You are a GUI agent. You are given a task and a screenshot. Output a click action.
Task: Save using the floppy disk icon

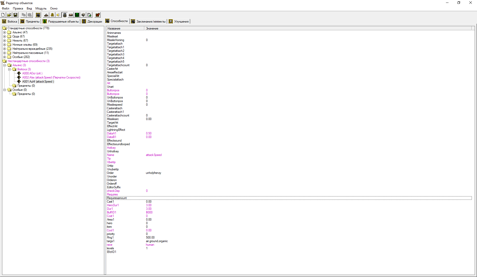15,15
